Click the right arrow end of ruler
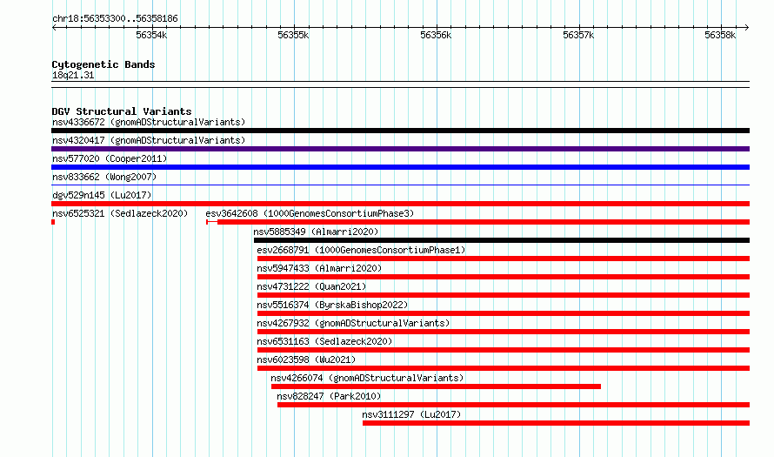This screenshot has height=457, width=774. 747,27
